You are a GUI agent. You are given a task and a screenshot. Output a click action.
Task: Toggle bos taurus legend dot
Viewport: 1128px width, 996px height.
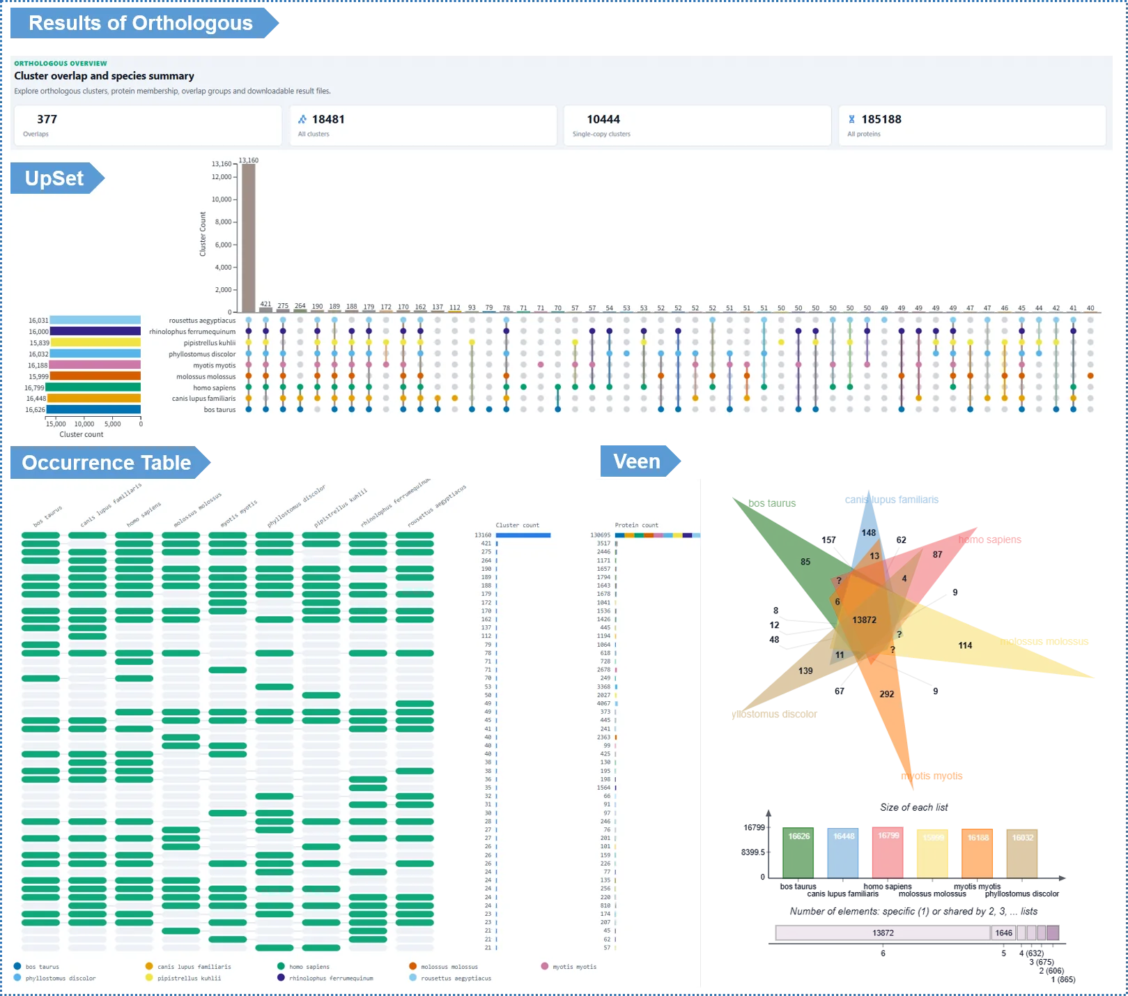(17, 966)
